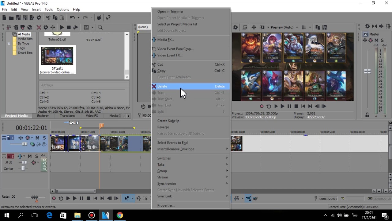Toggle loop playback in timeline transport
Screen dimensions: 392x221
[61, 199]
